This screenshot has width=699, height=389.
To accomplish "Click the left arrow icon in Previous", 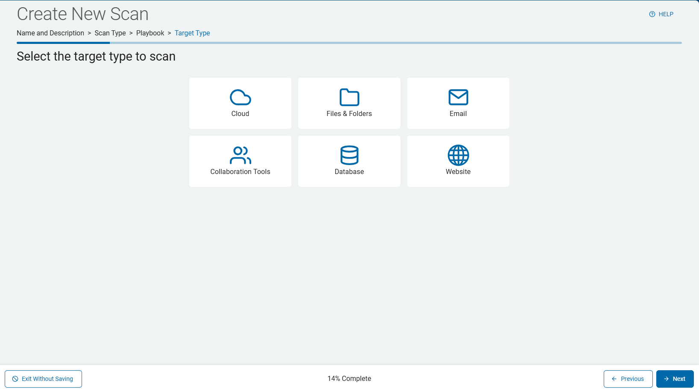I will 614,379.
